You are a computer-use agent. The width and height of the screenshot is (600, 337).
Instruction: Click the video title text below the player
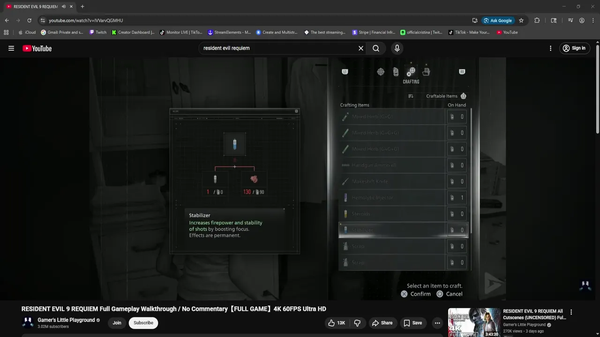tap(173, 309)
